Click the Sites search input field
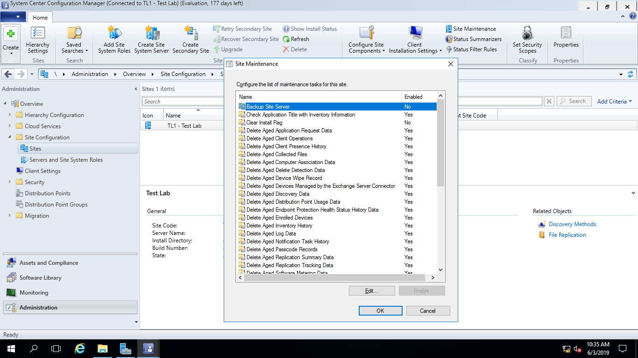Image resolution: width=638 pixels, height=358 pixels. (x=343, y=101)
